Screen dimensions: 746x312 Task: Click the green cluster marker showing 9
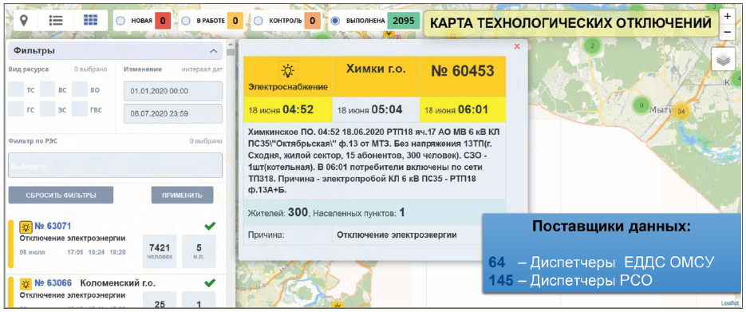coord(641,105)
